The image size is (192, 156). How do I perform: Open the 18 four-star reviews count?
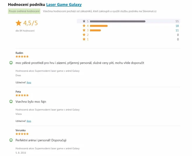177,26
